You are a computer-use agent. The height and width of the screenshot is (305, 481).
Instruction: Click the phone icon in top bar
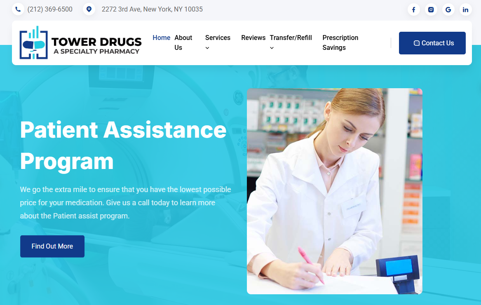click(x=18, y=9)
